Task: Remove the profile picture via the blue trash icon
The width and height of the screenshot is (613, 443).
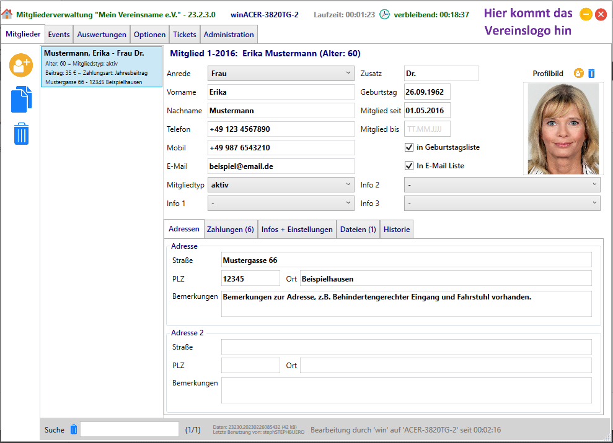Action: 591,74
